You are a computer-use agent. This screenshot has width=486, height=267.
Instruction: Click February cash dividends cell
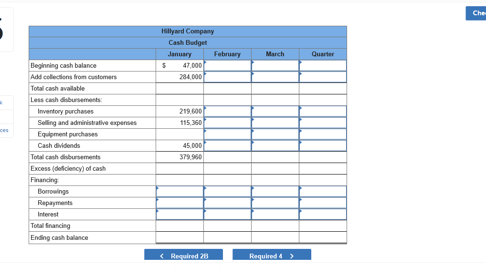click(228, 146)
